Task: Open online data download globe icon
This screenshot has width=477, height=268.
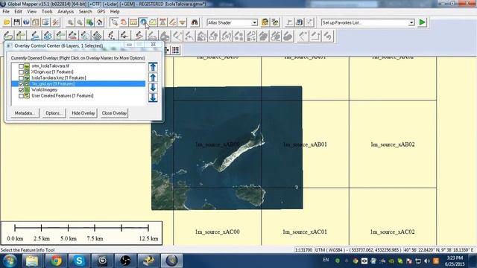Action: [x=27, y=22]
